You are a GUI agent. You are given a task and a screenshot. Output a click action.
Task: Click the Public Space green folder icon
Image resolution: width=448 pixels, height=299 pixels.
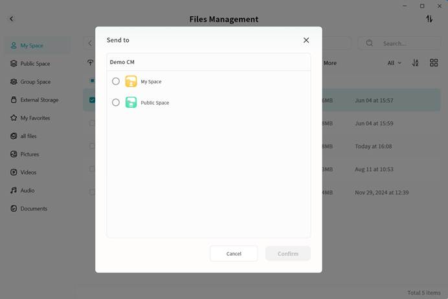pos(131,103)
